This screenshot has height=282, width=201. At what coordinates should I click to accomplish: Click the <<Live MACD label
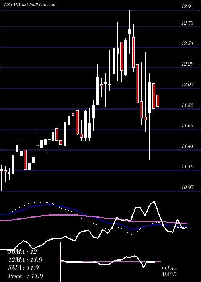(169, 272)
